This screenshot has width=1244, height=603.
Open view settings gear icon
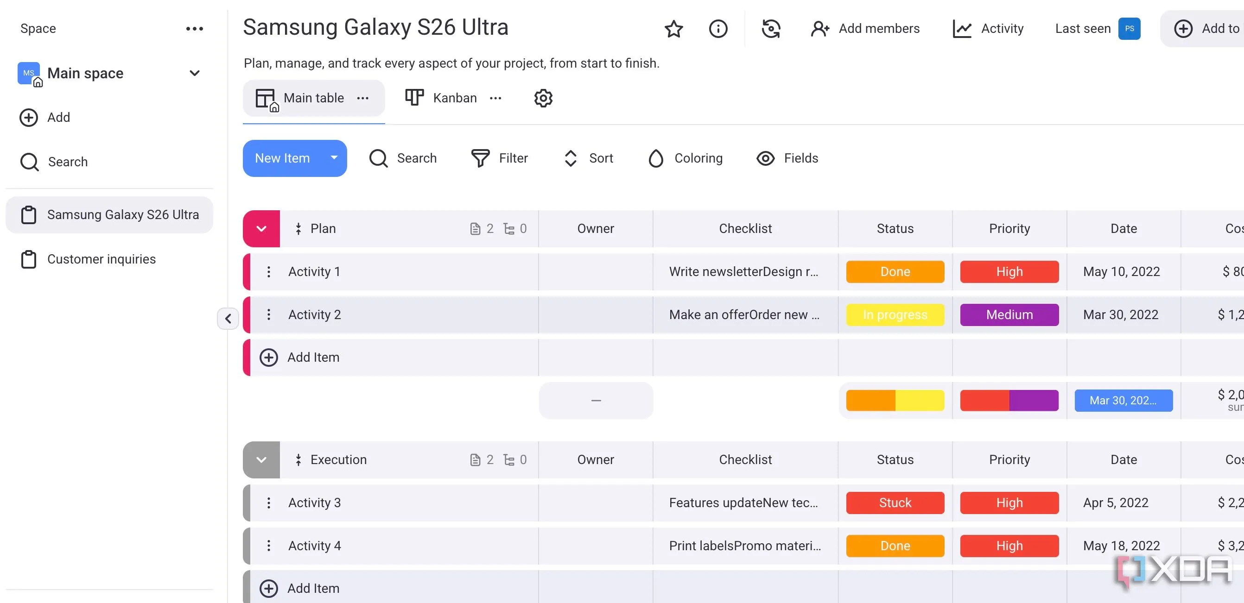(x=543, y=98)
